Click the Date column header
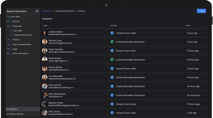The image size is (213, 118). [x=188, y=26]
